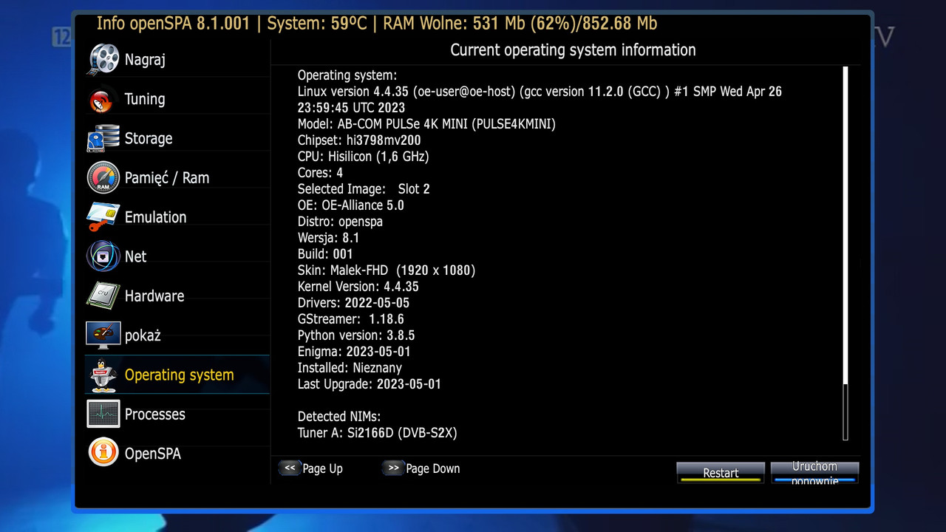The image size is (946, 532).
Task: Click the GStreamer: 1.18.6 line
Action: (x=351, y=319)
